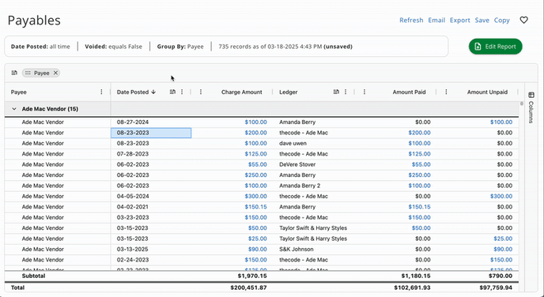Open the Payee column menu
Image resolution: width=544 pixels, height=297 pixels.
pos(101,92)
